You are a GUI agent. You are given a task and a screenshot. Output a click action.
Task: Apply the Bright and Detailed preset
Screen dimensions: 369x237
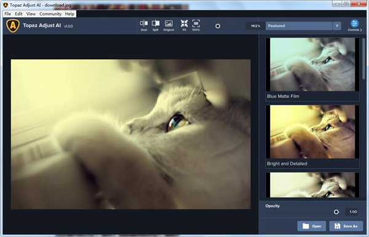point(312,132)
